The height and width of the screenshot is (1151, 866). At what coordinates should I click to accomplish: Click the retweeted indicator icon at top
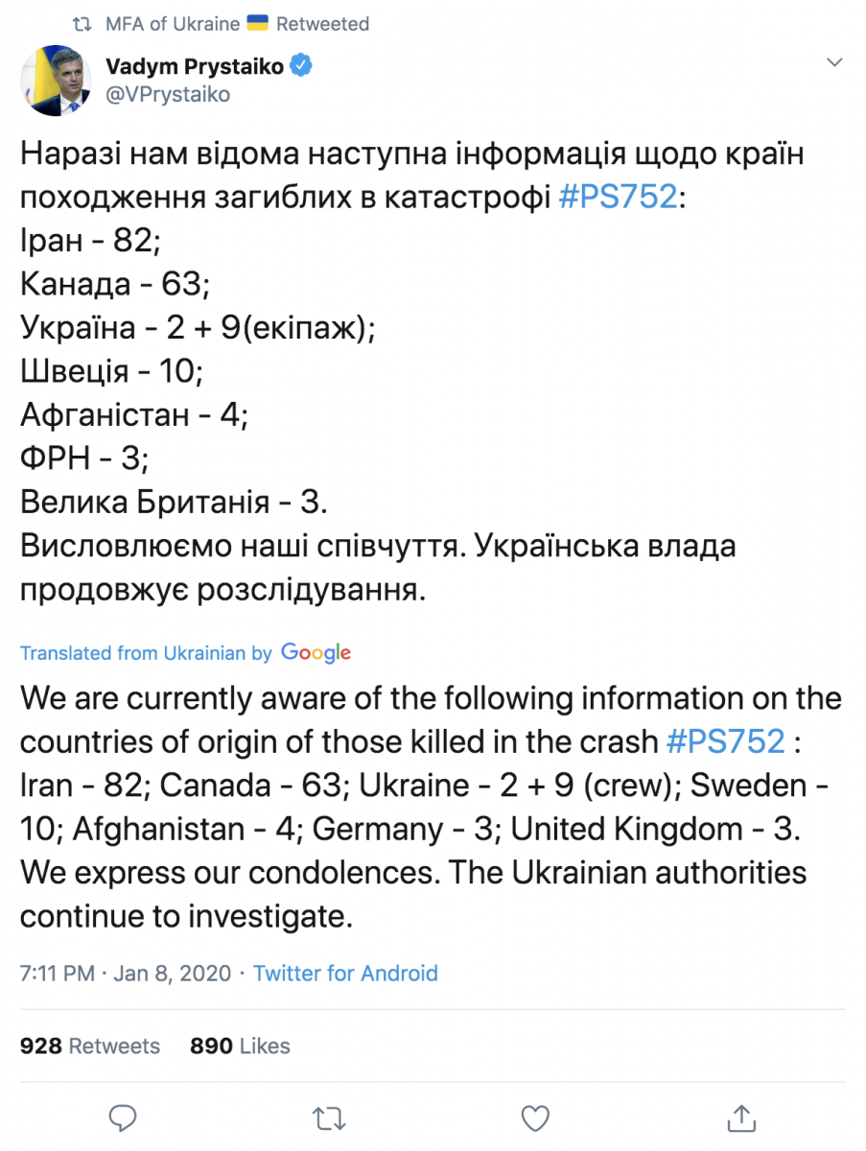[x=84, y=24]
